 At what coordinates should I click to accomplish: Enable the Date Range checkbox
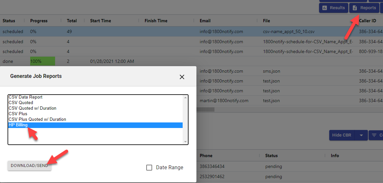pyautogui.click(x=149, y=168)
